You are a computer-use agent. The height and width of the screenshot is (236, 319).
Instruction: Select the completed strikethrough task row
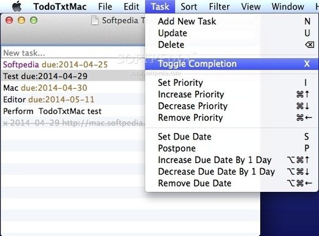click(x=73, y=123)
